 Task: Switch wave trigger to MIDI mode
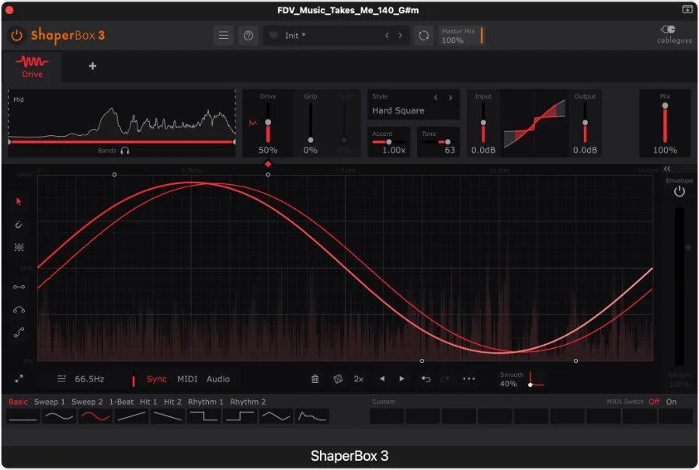click(186, 378)
